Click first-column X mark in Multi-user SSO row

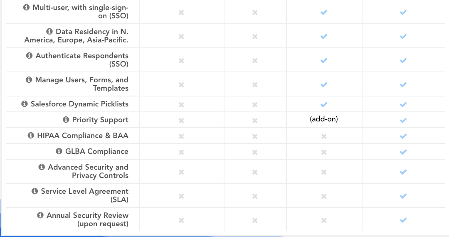pyautogui.click(x=181, y=12)
